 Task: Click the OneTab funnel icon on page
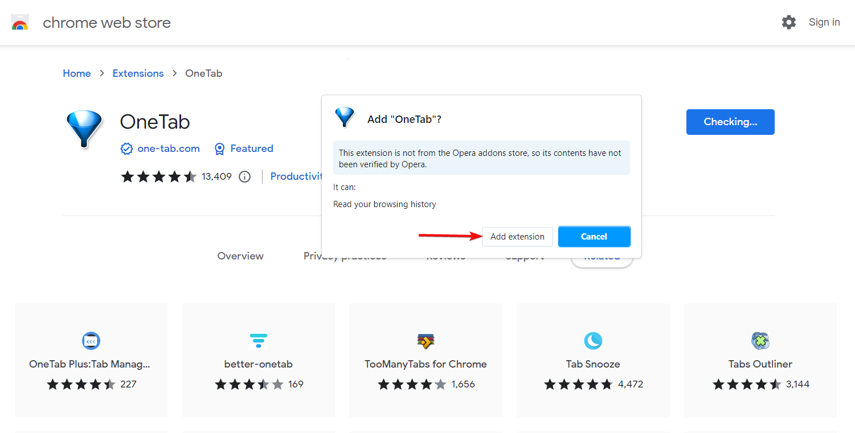[x=84, y=130]
